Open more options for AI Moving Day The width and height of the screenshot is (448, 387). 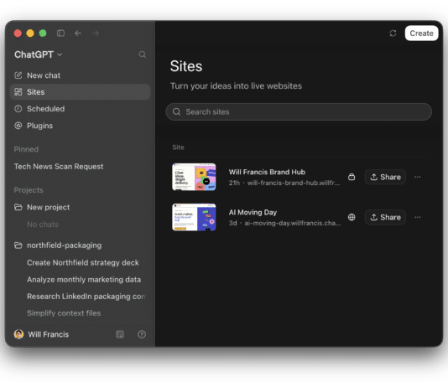(x=418, y=217)
